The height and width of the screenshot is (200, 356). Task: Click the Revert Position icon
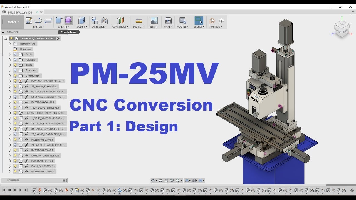(x=221, y=21)
